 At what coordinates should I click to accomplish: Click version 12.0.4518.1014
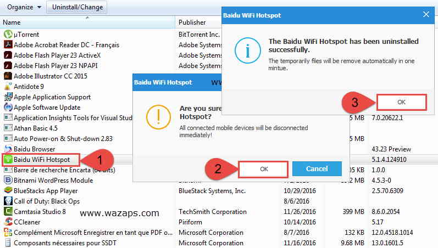(392, 233)
